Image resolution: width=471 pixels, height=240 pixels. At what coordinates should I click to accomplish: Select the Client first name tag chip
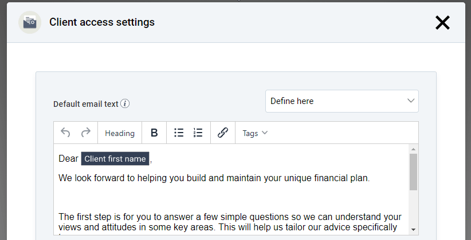(x=115, y=158)
